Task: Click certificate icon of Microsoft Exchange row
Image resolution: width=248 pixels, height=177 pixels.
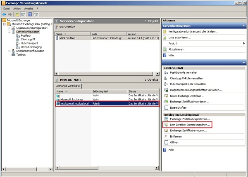Action: click(58, 99)
